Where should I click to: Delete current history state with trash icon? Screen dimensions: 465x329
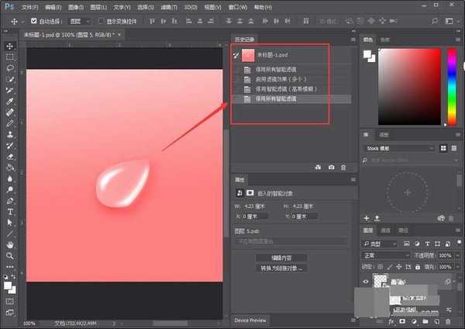coord(343,167)
